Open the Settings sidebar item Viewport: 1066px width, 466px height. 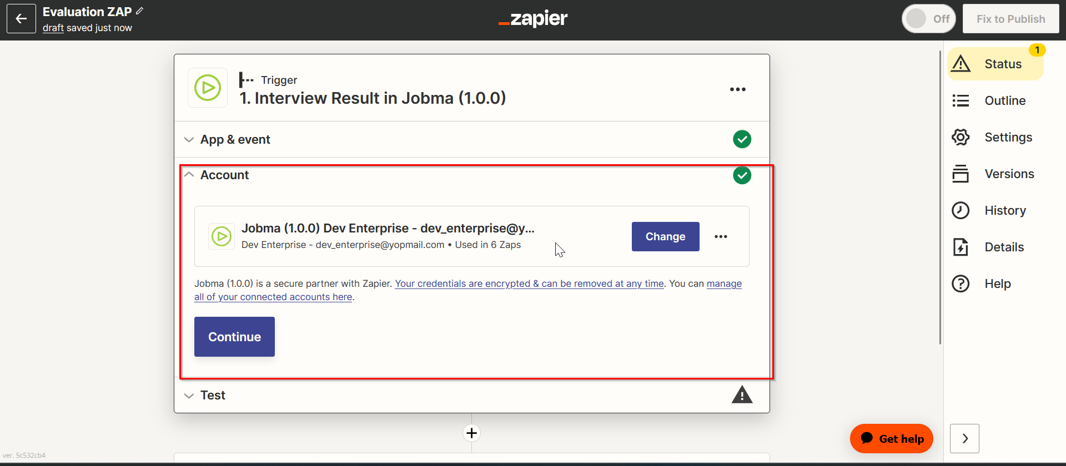1008,137
